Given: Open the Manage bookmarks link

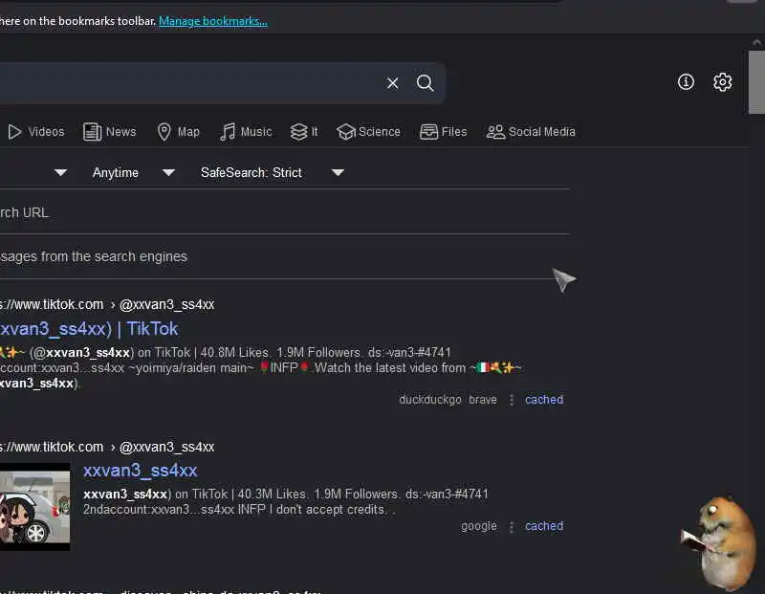Looking at the screenshot, I should click(x=213, y=21).
